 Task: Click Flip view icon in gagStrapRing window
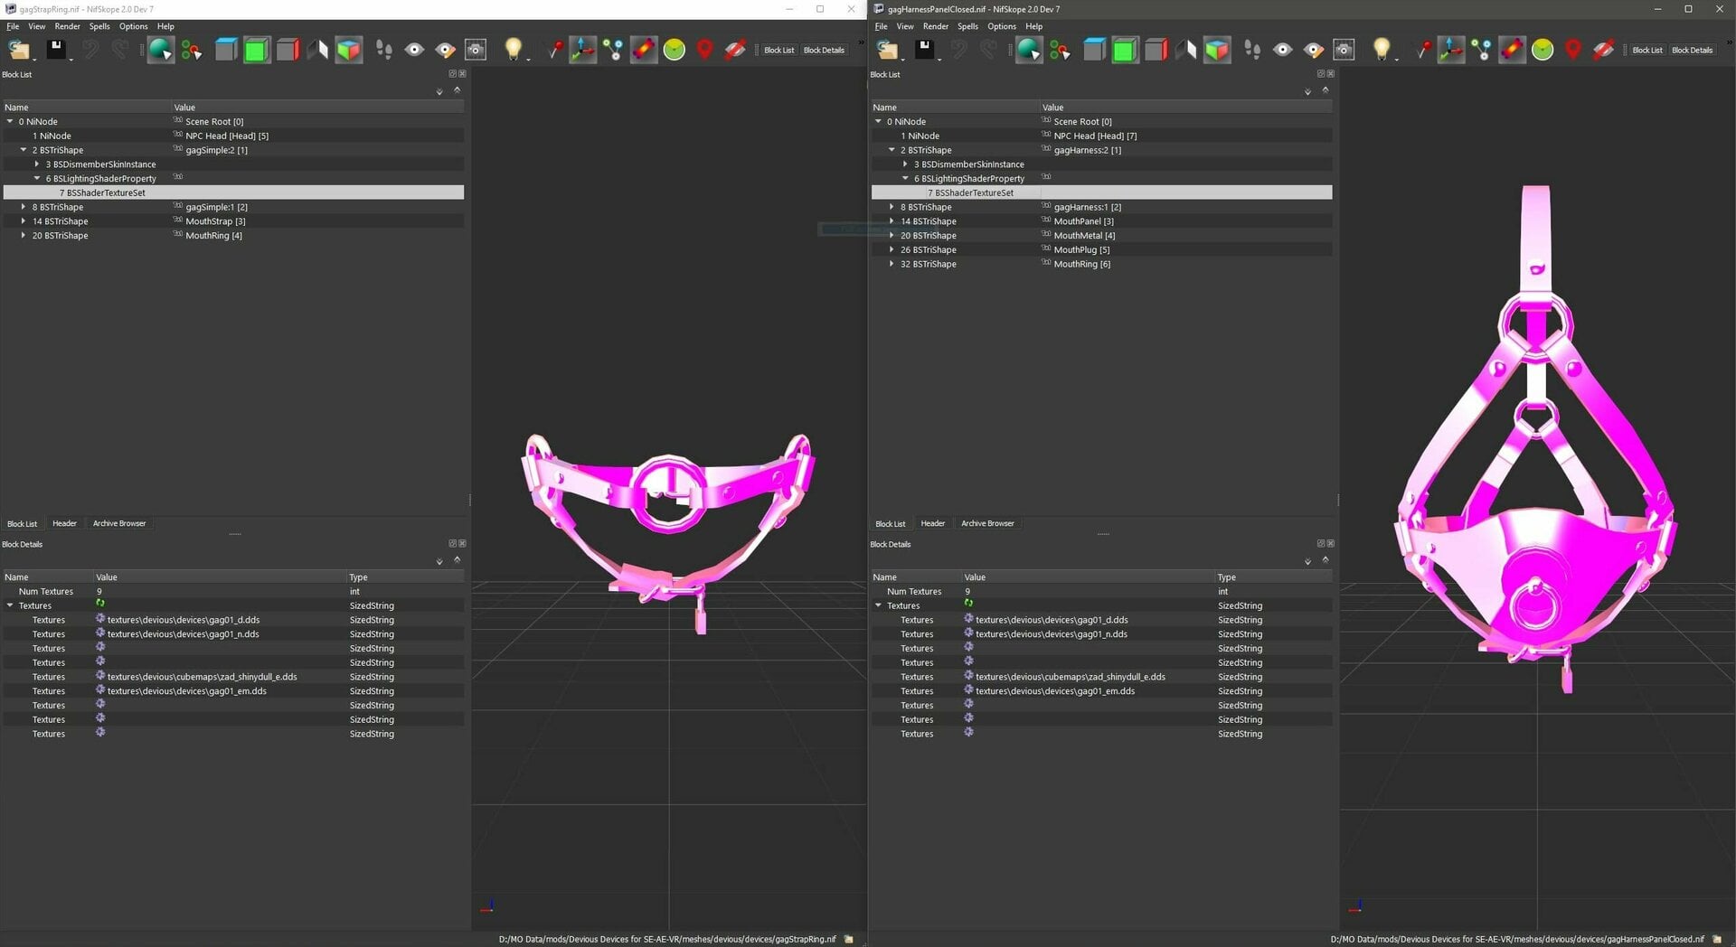click(x=317, y=50)
